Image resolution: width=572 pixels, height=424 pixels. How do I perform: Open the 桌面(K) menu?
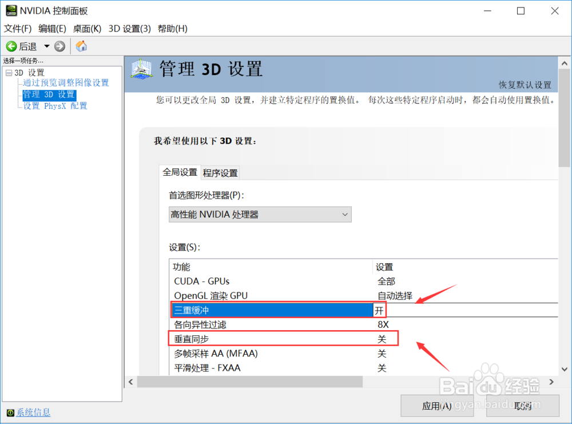(87, 29)
